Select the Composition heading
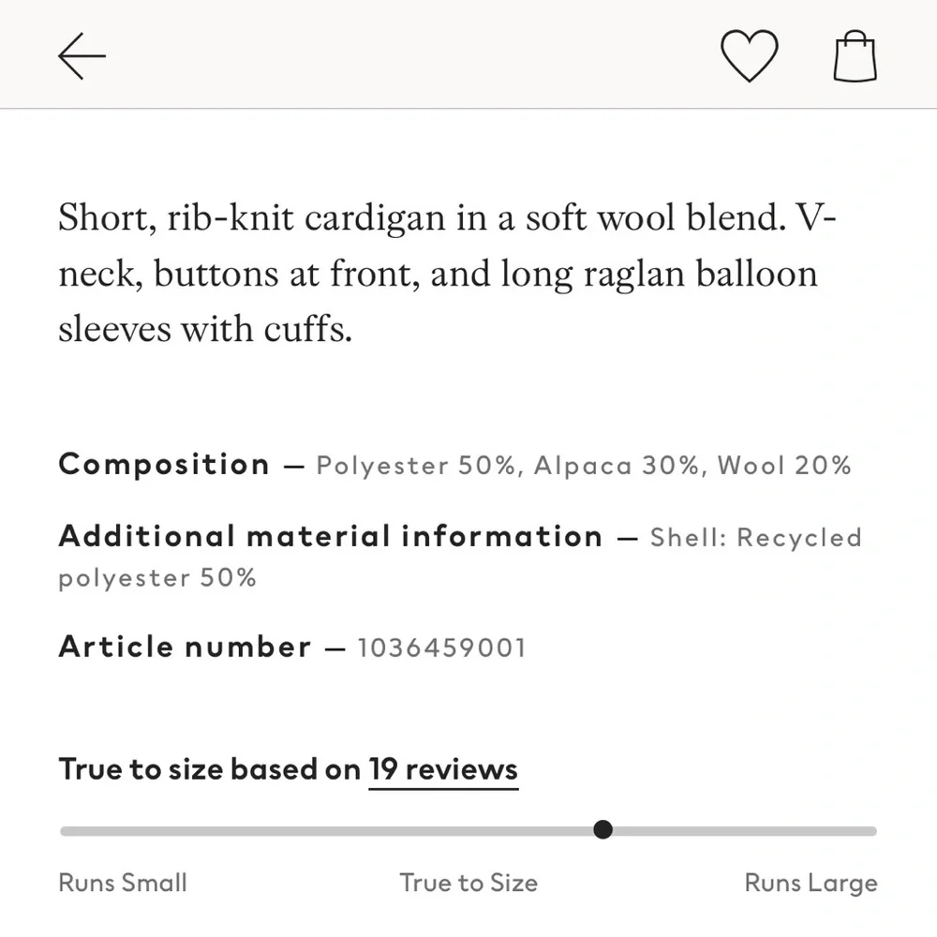937x937 pixels. tap(164, 465)
